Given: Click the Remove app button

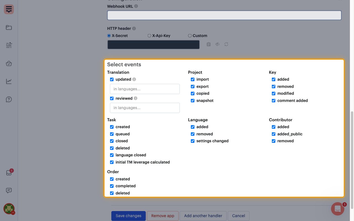Looking at the screenshot, I should (x=163, y=216).
